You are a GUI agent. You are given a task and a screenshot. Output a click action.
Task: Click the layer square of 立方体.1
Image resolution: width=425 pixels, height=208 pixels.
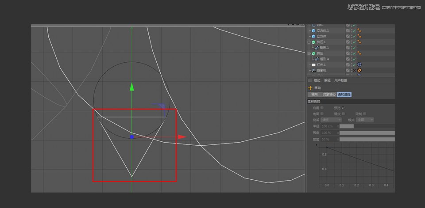point(348,30)
